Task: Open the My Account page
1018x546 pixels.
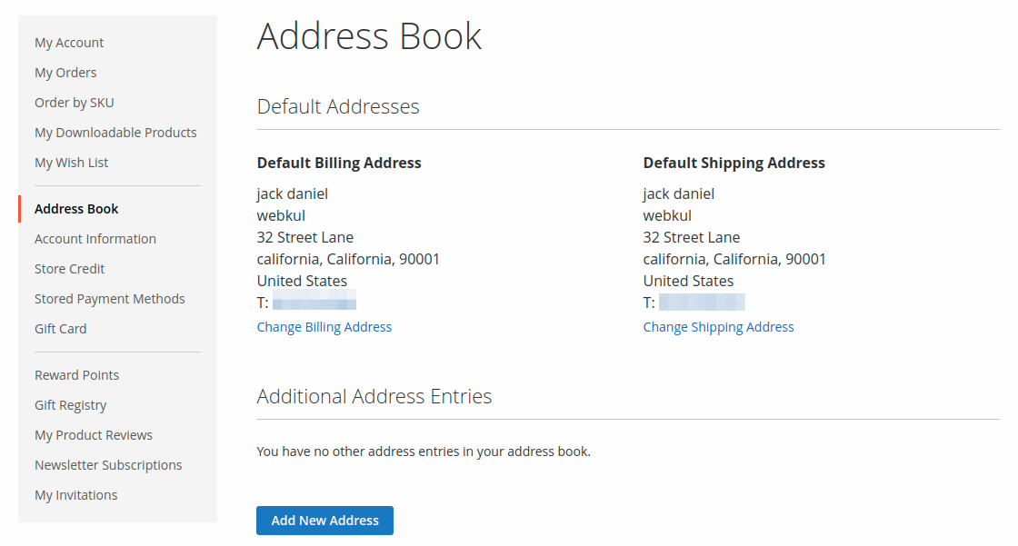Action: [68, 42]
